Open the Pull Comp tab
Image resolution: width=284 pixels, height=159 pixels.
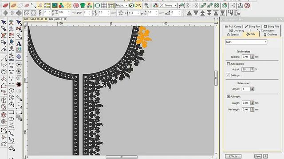233,26
